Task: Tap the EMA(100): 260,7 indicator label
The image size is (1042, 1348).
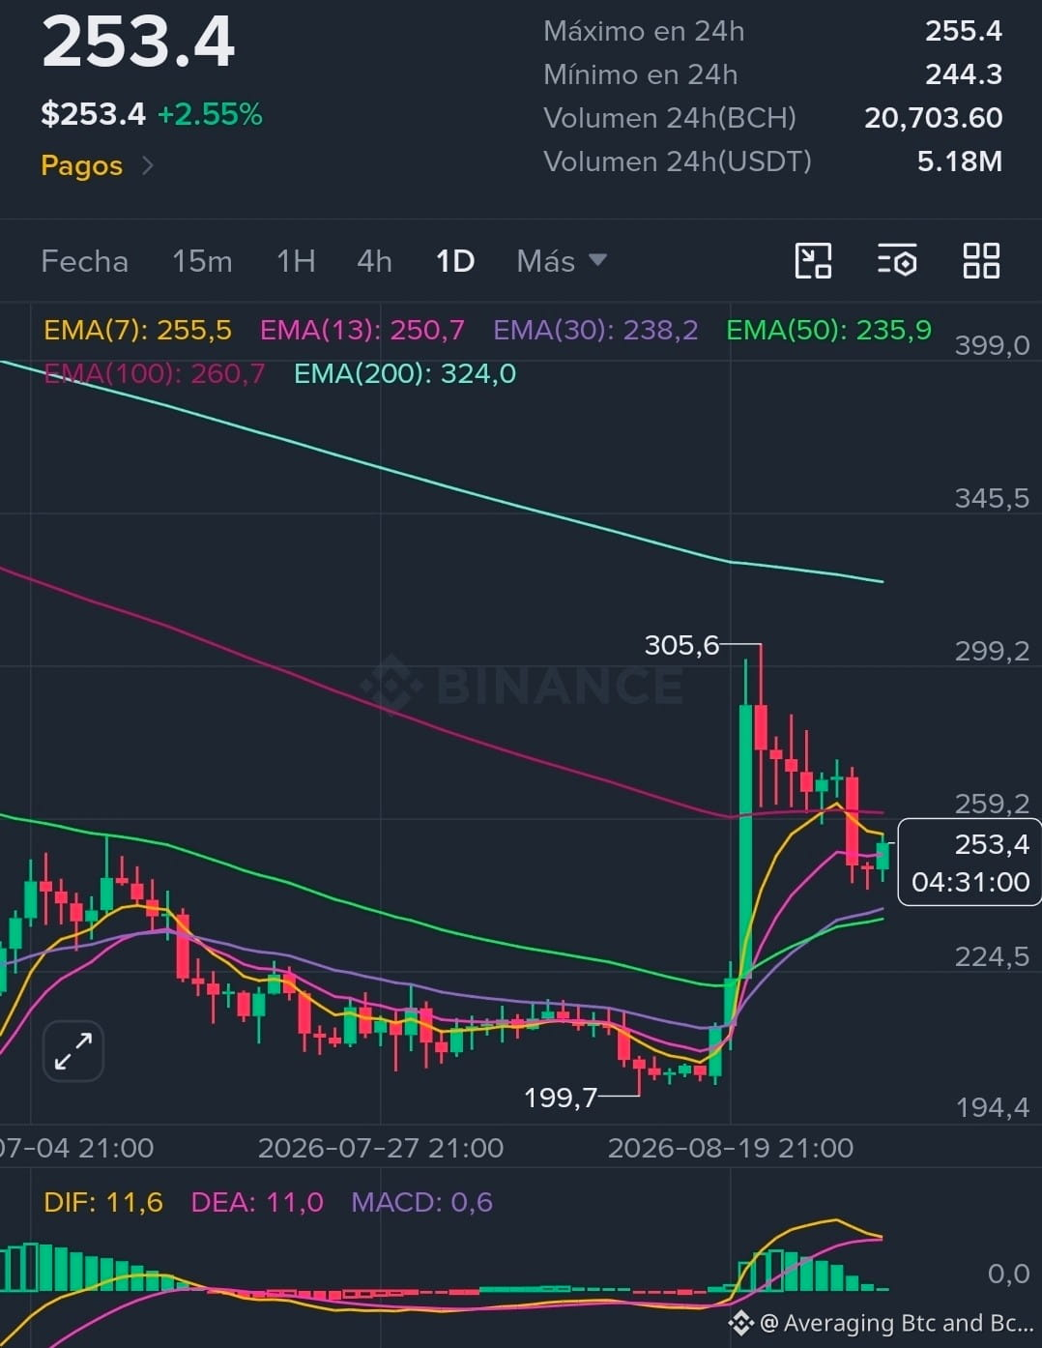Action: pyautogui.click(x=155, y=373)
